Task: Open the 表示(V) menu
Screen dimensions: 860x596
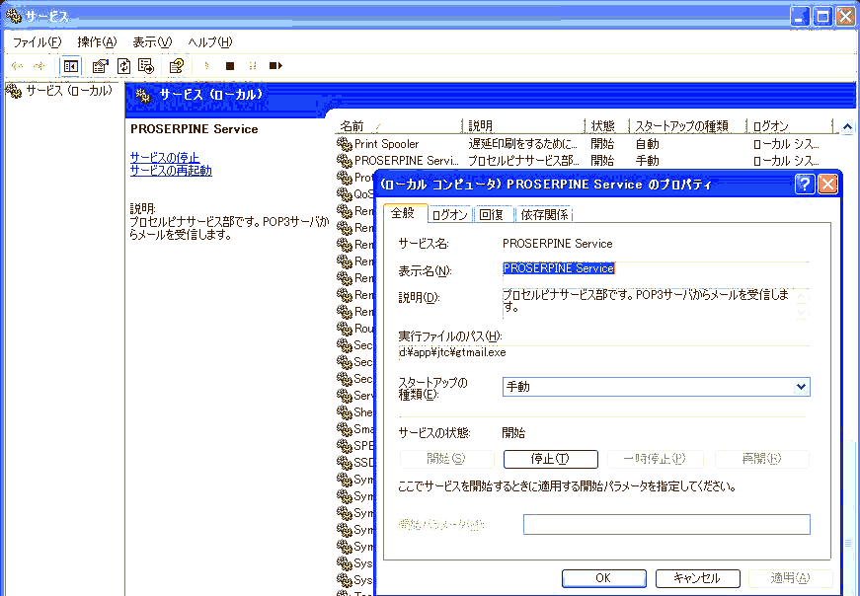Action: [152, 42]
